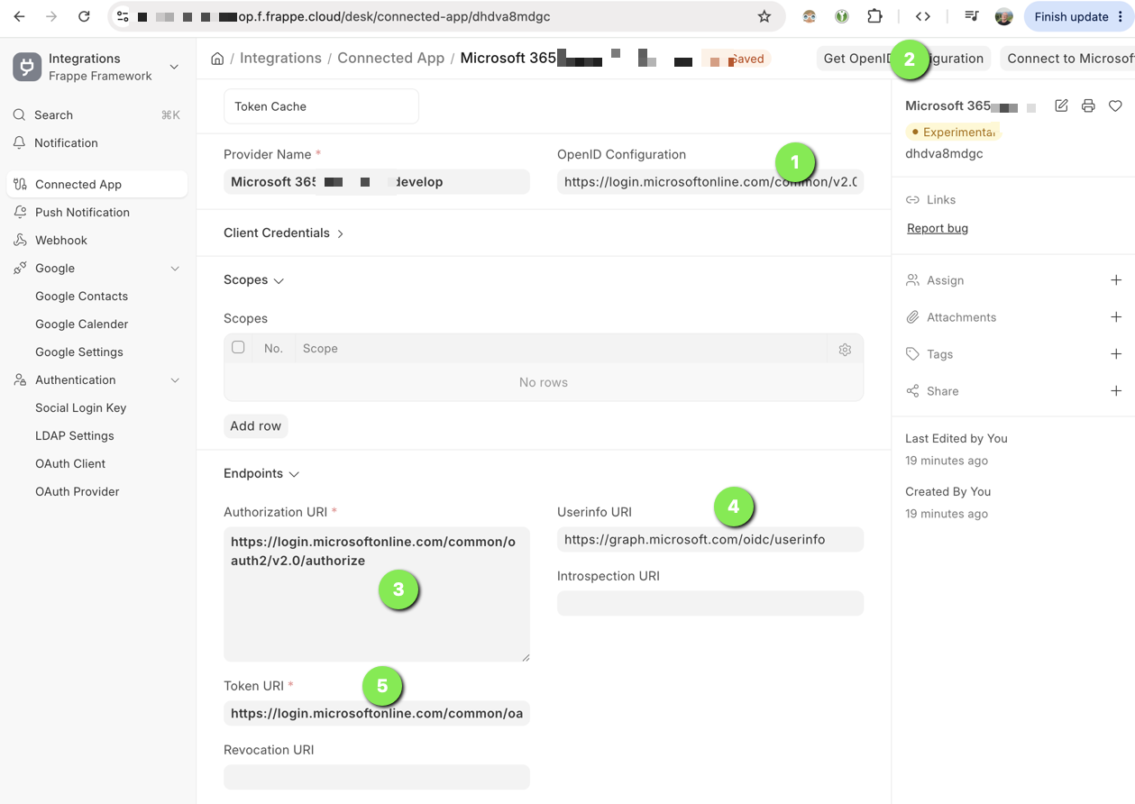1135x804 pixels.
Task: Open the browser extensions puzzle icon
Action: (x=874, y=16)
